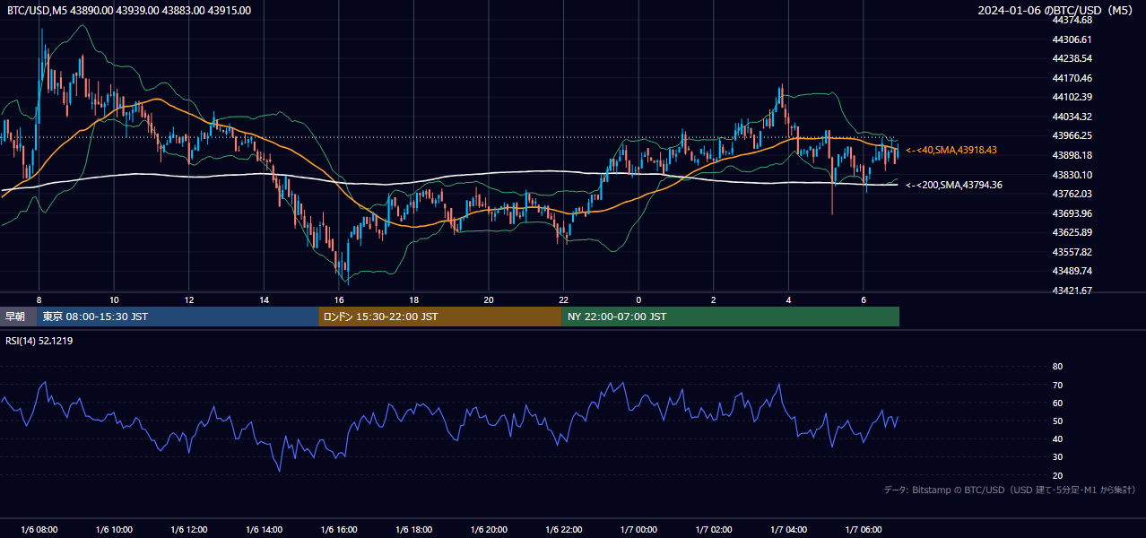Click the RSI 50 level label
Screen dimensions: 1146x538
(1057, 421)
